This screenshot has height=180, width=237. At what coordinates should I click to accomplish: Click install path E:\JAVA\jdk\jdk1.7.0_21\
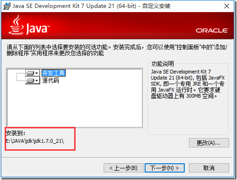35,141
